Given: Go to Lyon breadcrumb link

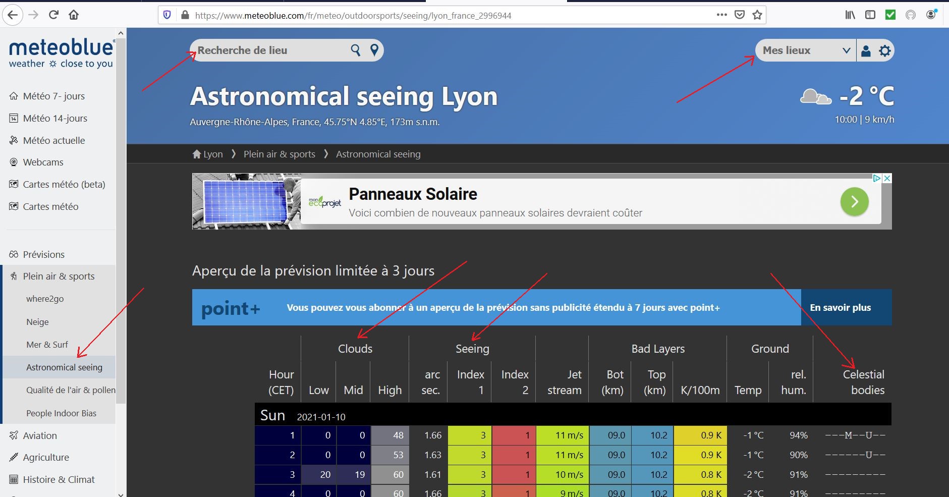Looking at the screenshot, I should click(x=208, y=154).
